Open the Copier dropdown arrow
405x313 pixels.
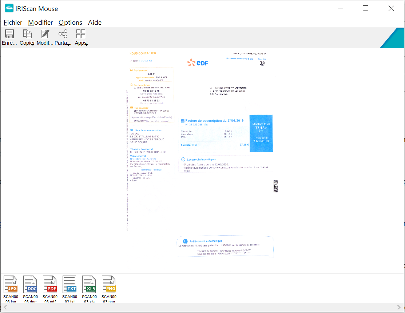[33, 45]
